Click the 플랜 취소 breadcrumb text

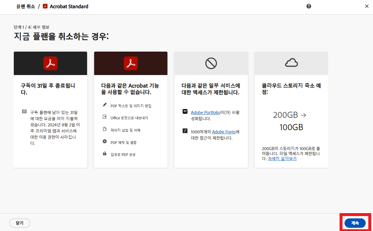[x=26, y=6]
